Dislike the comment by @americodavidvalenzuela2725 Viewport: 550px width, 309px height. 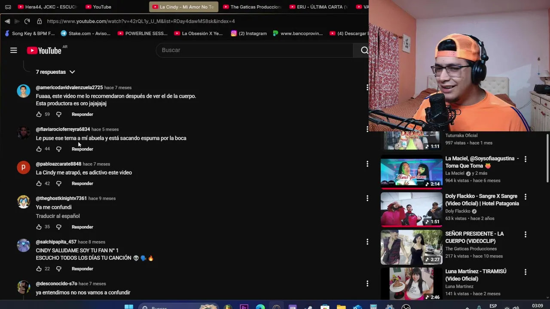(x=59, y=114)
